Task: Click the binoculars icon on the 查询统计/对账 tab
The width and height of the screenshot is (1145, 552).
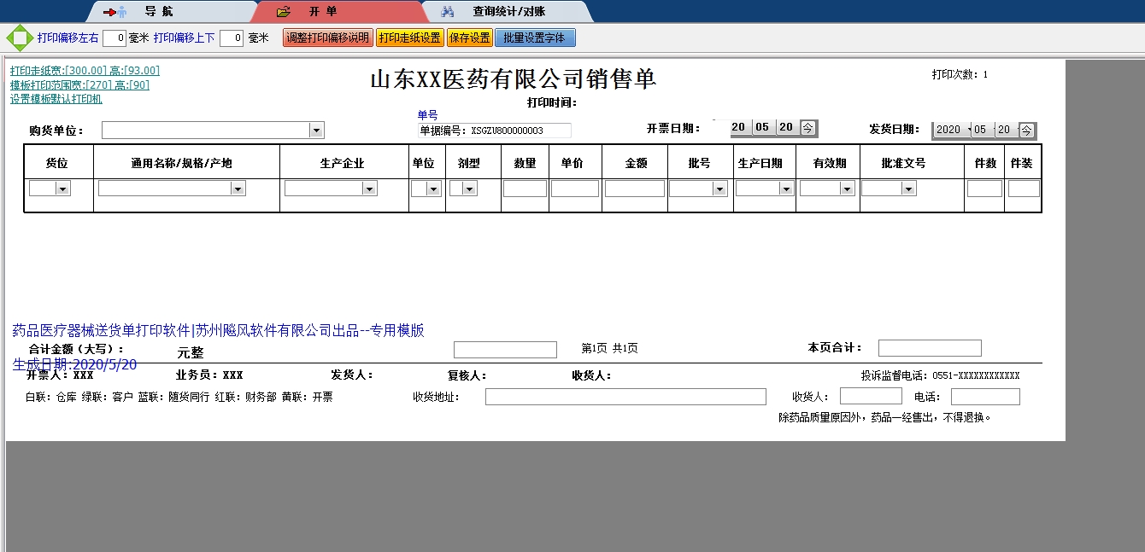Action: point(448,11)
